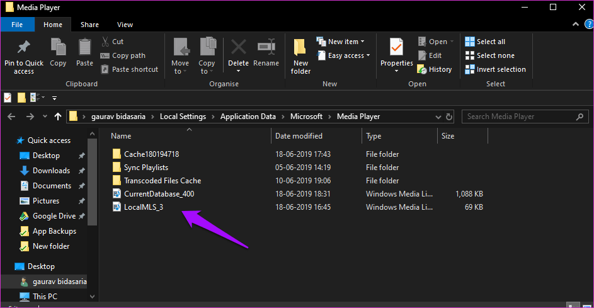This screenshot has width=594, height=308.
Task: Collapse the ribbon with the chevron
Action: [576, 24]
